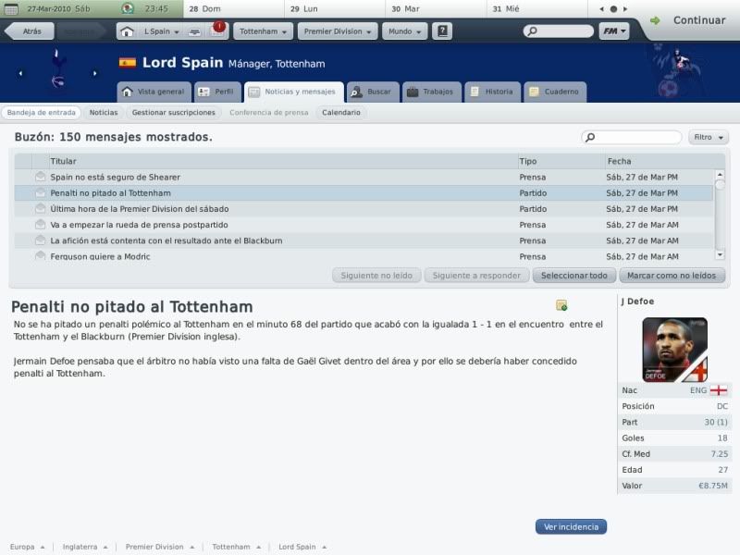Open the Buscar tab
740x555 pixels.
click(373, 92)
